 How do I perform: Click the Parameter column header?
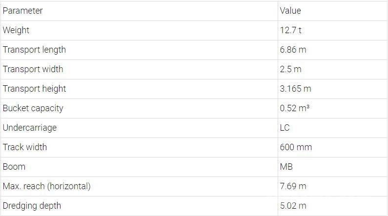tap(22, 11)
